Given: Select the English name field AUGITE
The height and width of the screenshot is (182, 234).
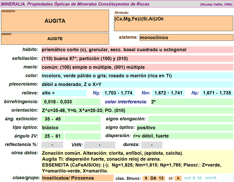Looking at the screenshot, I should (55, 39).
